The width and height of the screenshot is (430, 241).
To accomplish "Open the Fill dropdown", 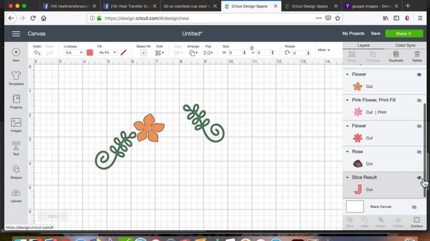I will [x=107, y=52].
